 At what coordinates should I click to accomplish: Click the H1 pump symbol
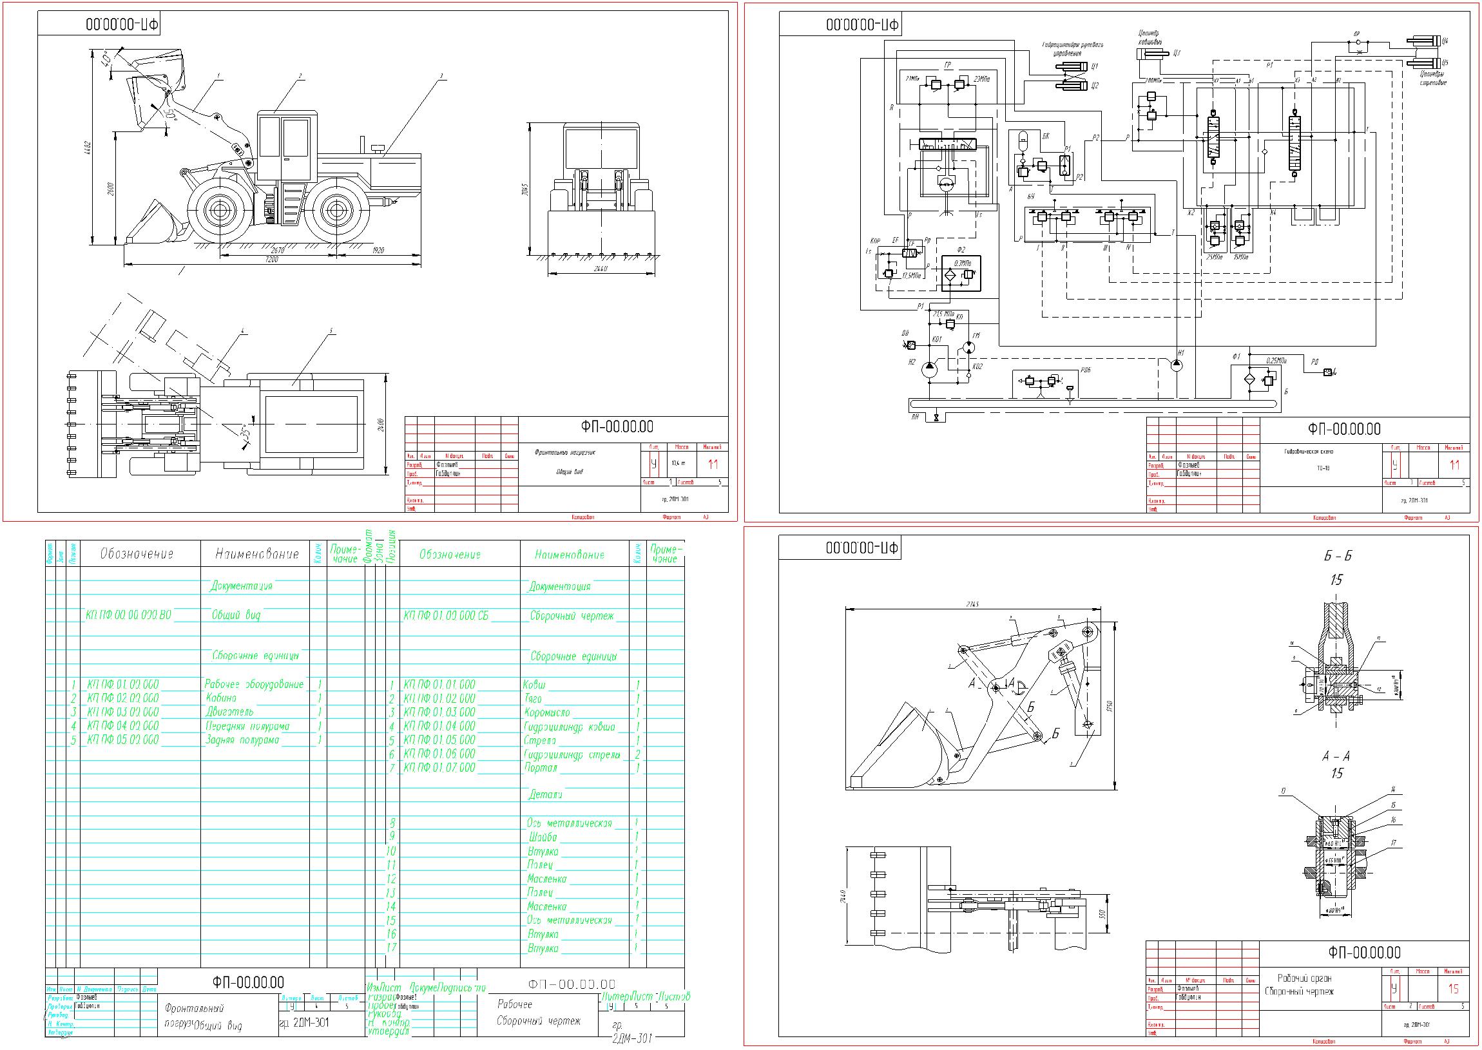[x=1177, y=365]
